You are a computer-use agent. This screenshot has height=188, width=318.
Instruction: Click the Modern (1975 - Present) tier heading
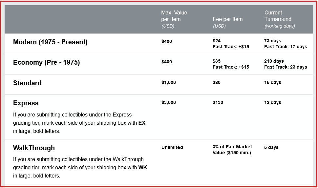(x=50, y=42)
